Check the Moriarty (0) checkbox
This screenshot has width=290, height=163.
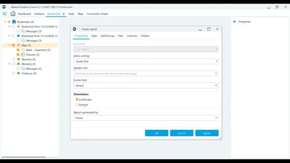tap(14, 59)
